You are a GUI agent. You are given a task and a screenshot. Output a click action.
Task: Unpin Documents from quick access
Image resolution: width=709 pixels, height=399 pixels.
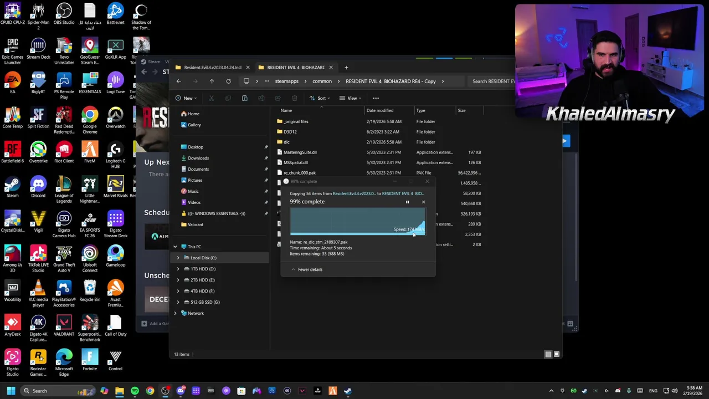(x=266, y=169)
